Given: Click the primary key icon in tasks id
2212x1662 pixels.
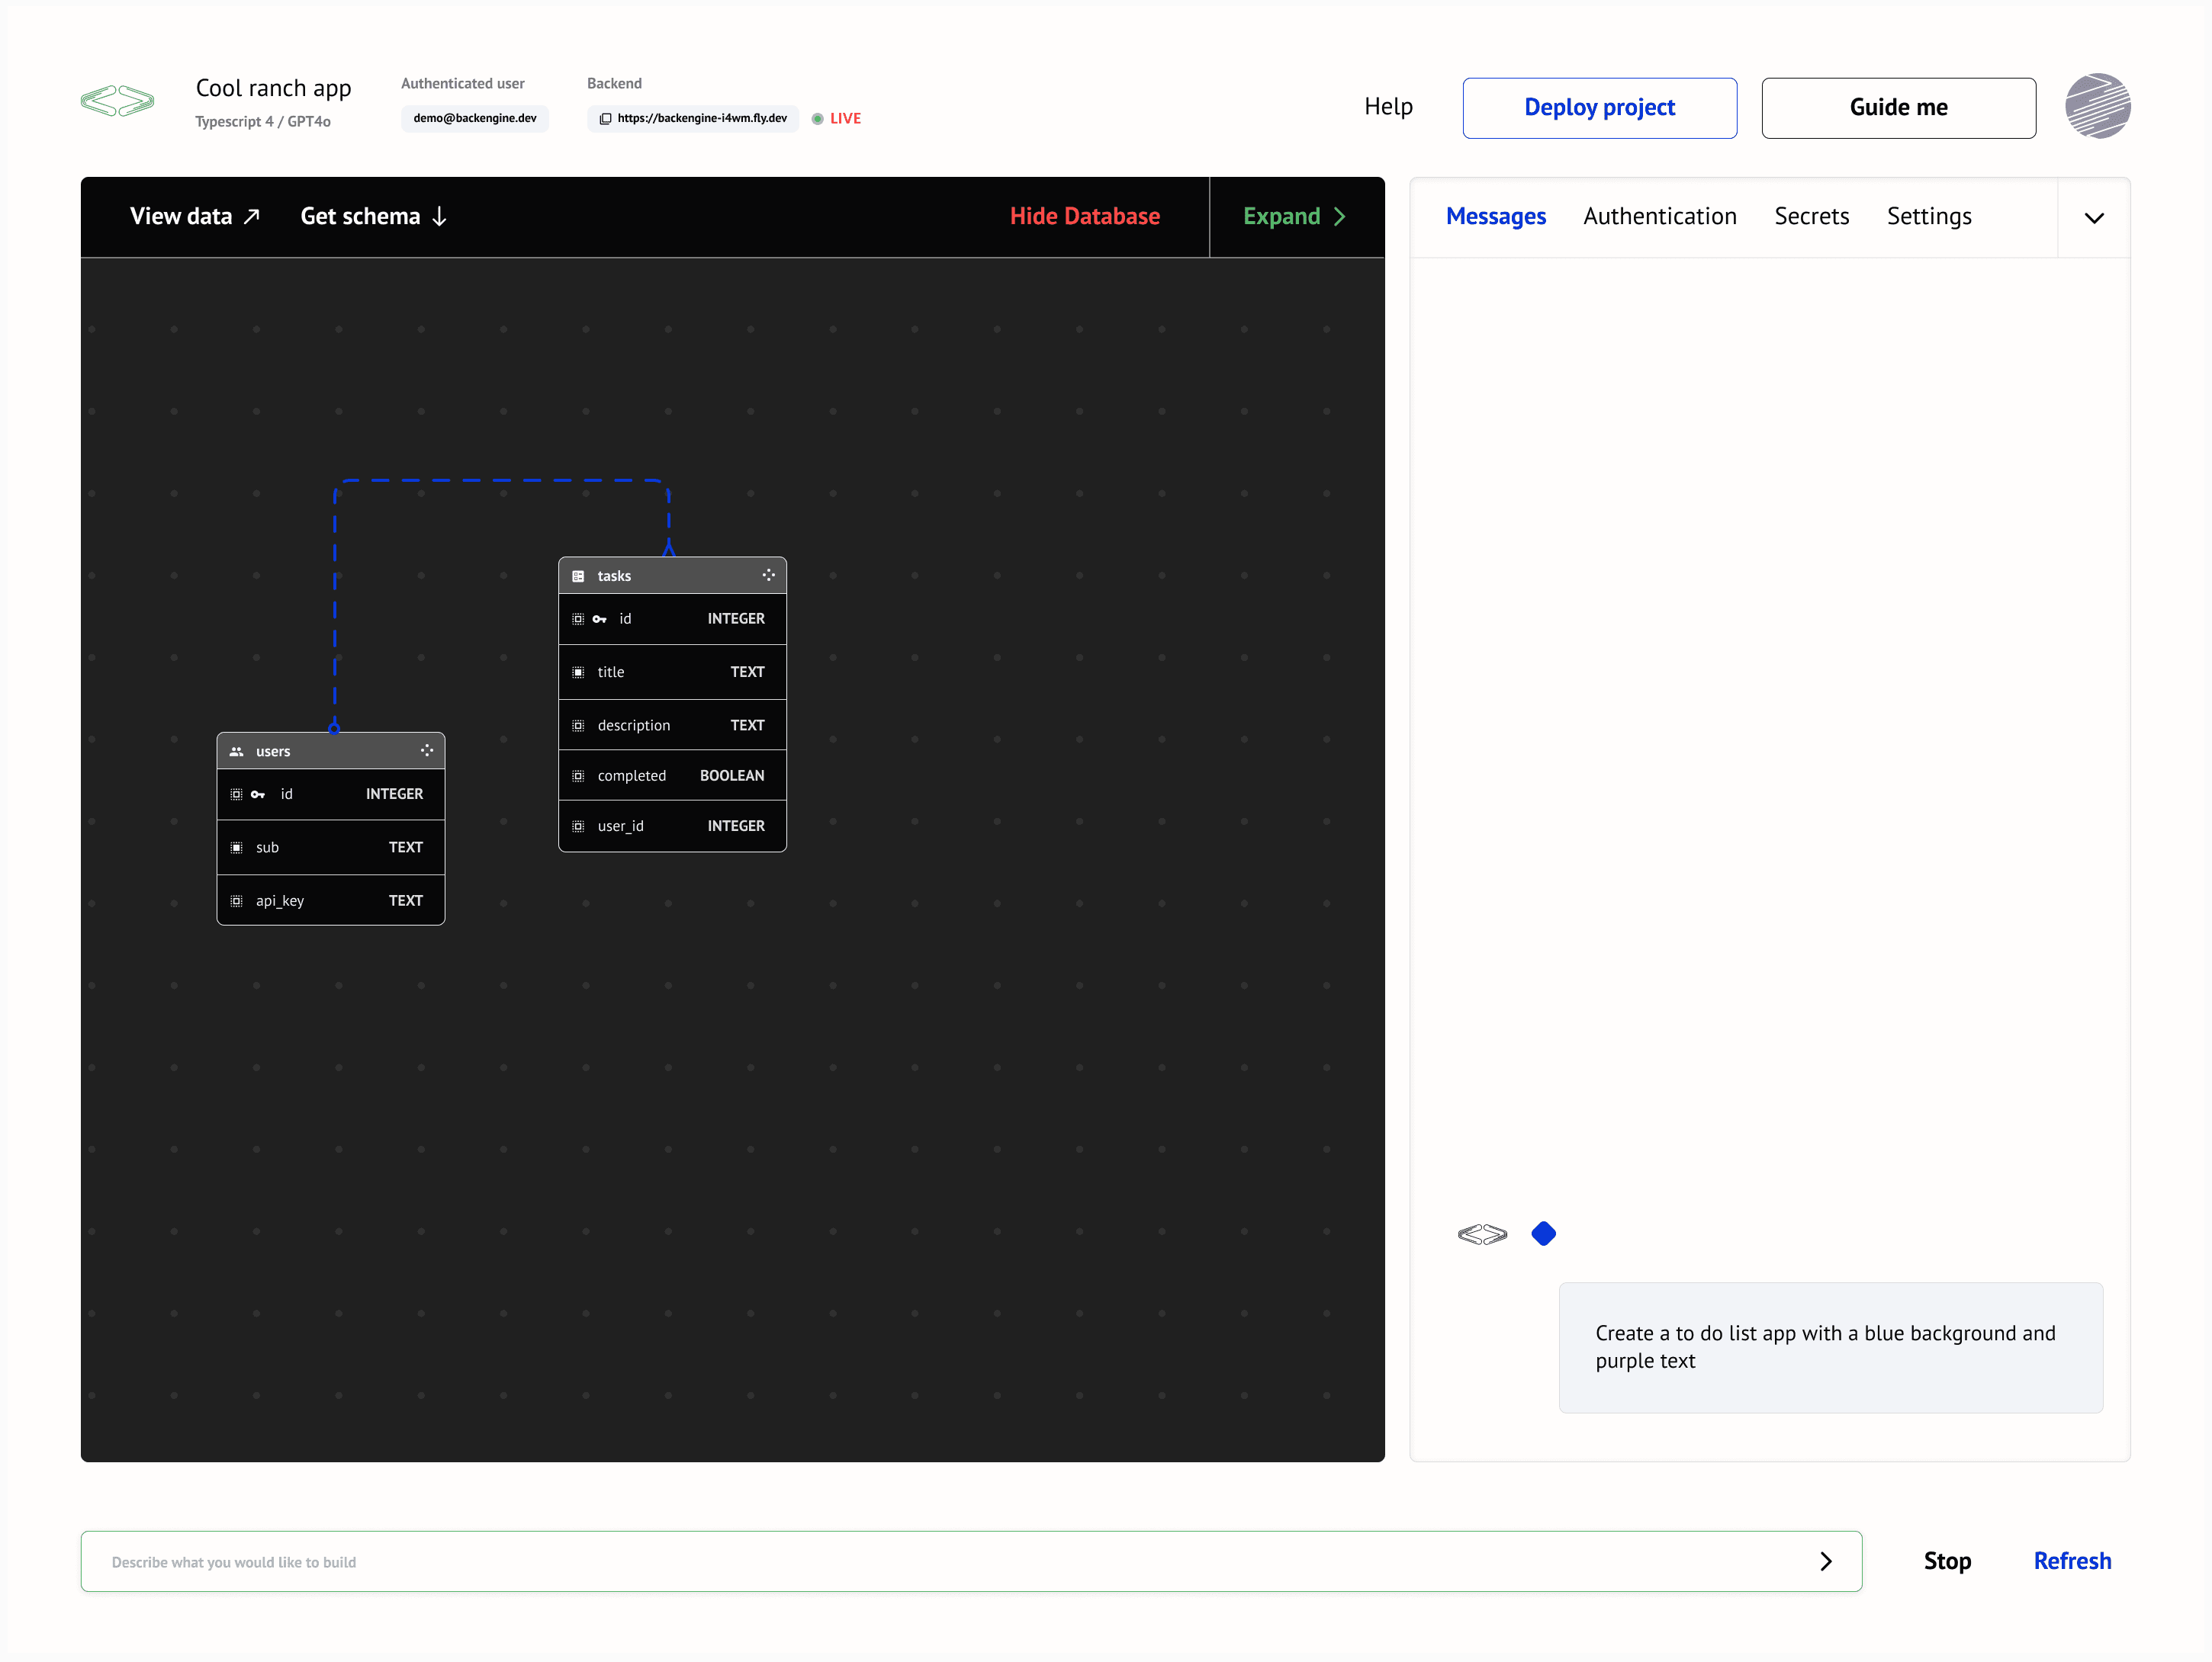Looking at the screenshot, I should click(600, 620).
